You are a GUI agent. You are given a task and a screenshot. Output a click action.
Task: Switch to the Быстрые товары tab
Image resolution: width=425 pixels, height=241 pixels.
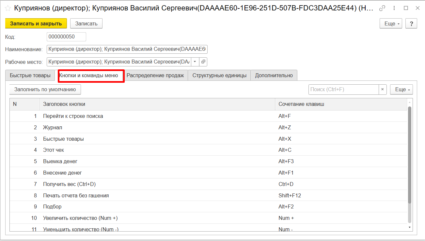[30, 76]
